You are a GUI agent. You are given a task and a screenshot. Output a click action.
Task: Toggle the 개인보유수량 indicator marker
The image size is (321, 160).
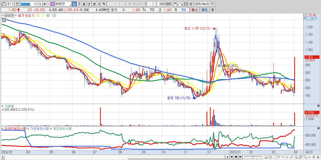click(x=51, y=128)
